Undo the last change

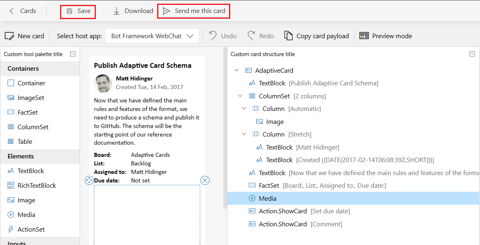(x=223, y=36)
